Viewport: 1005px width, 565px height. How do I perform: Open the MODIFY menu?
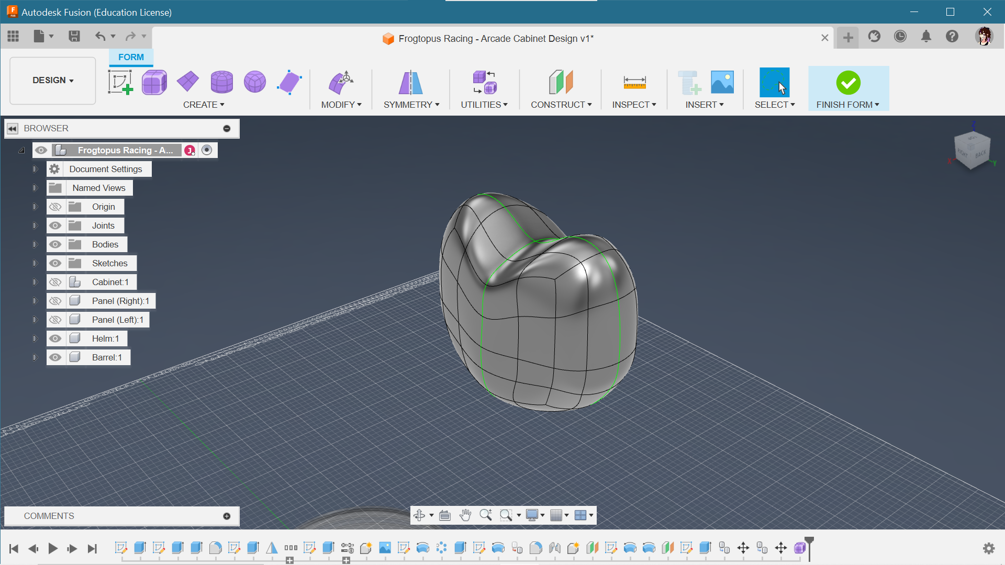point(341,105)
